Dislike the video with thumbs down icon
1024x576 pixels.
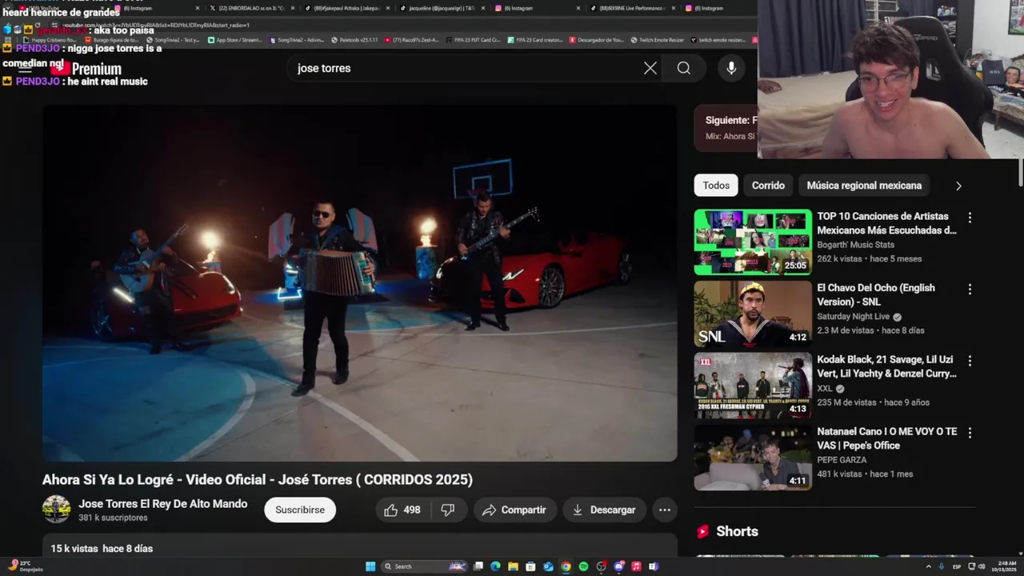448,510
